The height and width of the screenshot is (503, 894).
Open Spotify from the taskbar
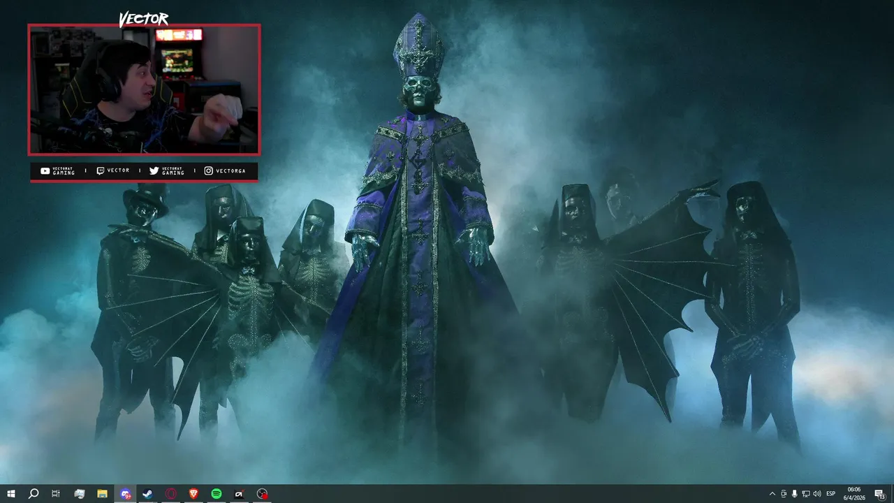pos(217,494)
